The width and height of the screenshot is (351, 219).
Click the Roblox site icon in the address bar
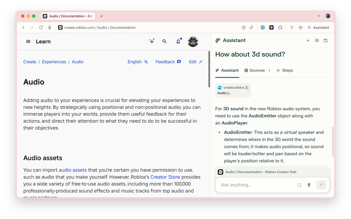pyautogui.click(x=60, y=28)
